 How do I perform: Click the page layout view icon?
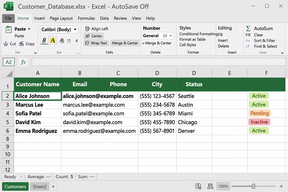210,186
